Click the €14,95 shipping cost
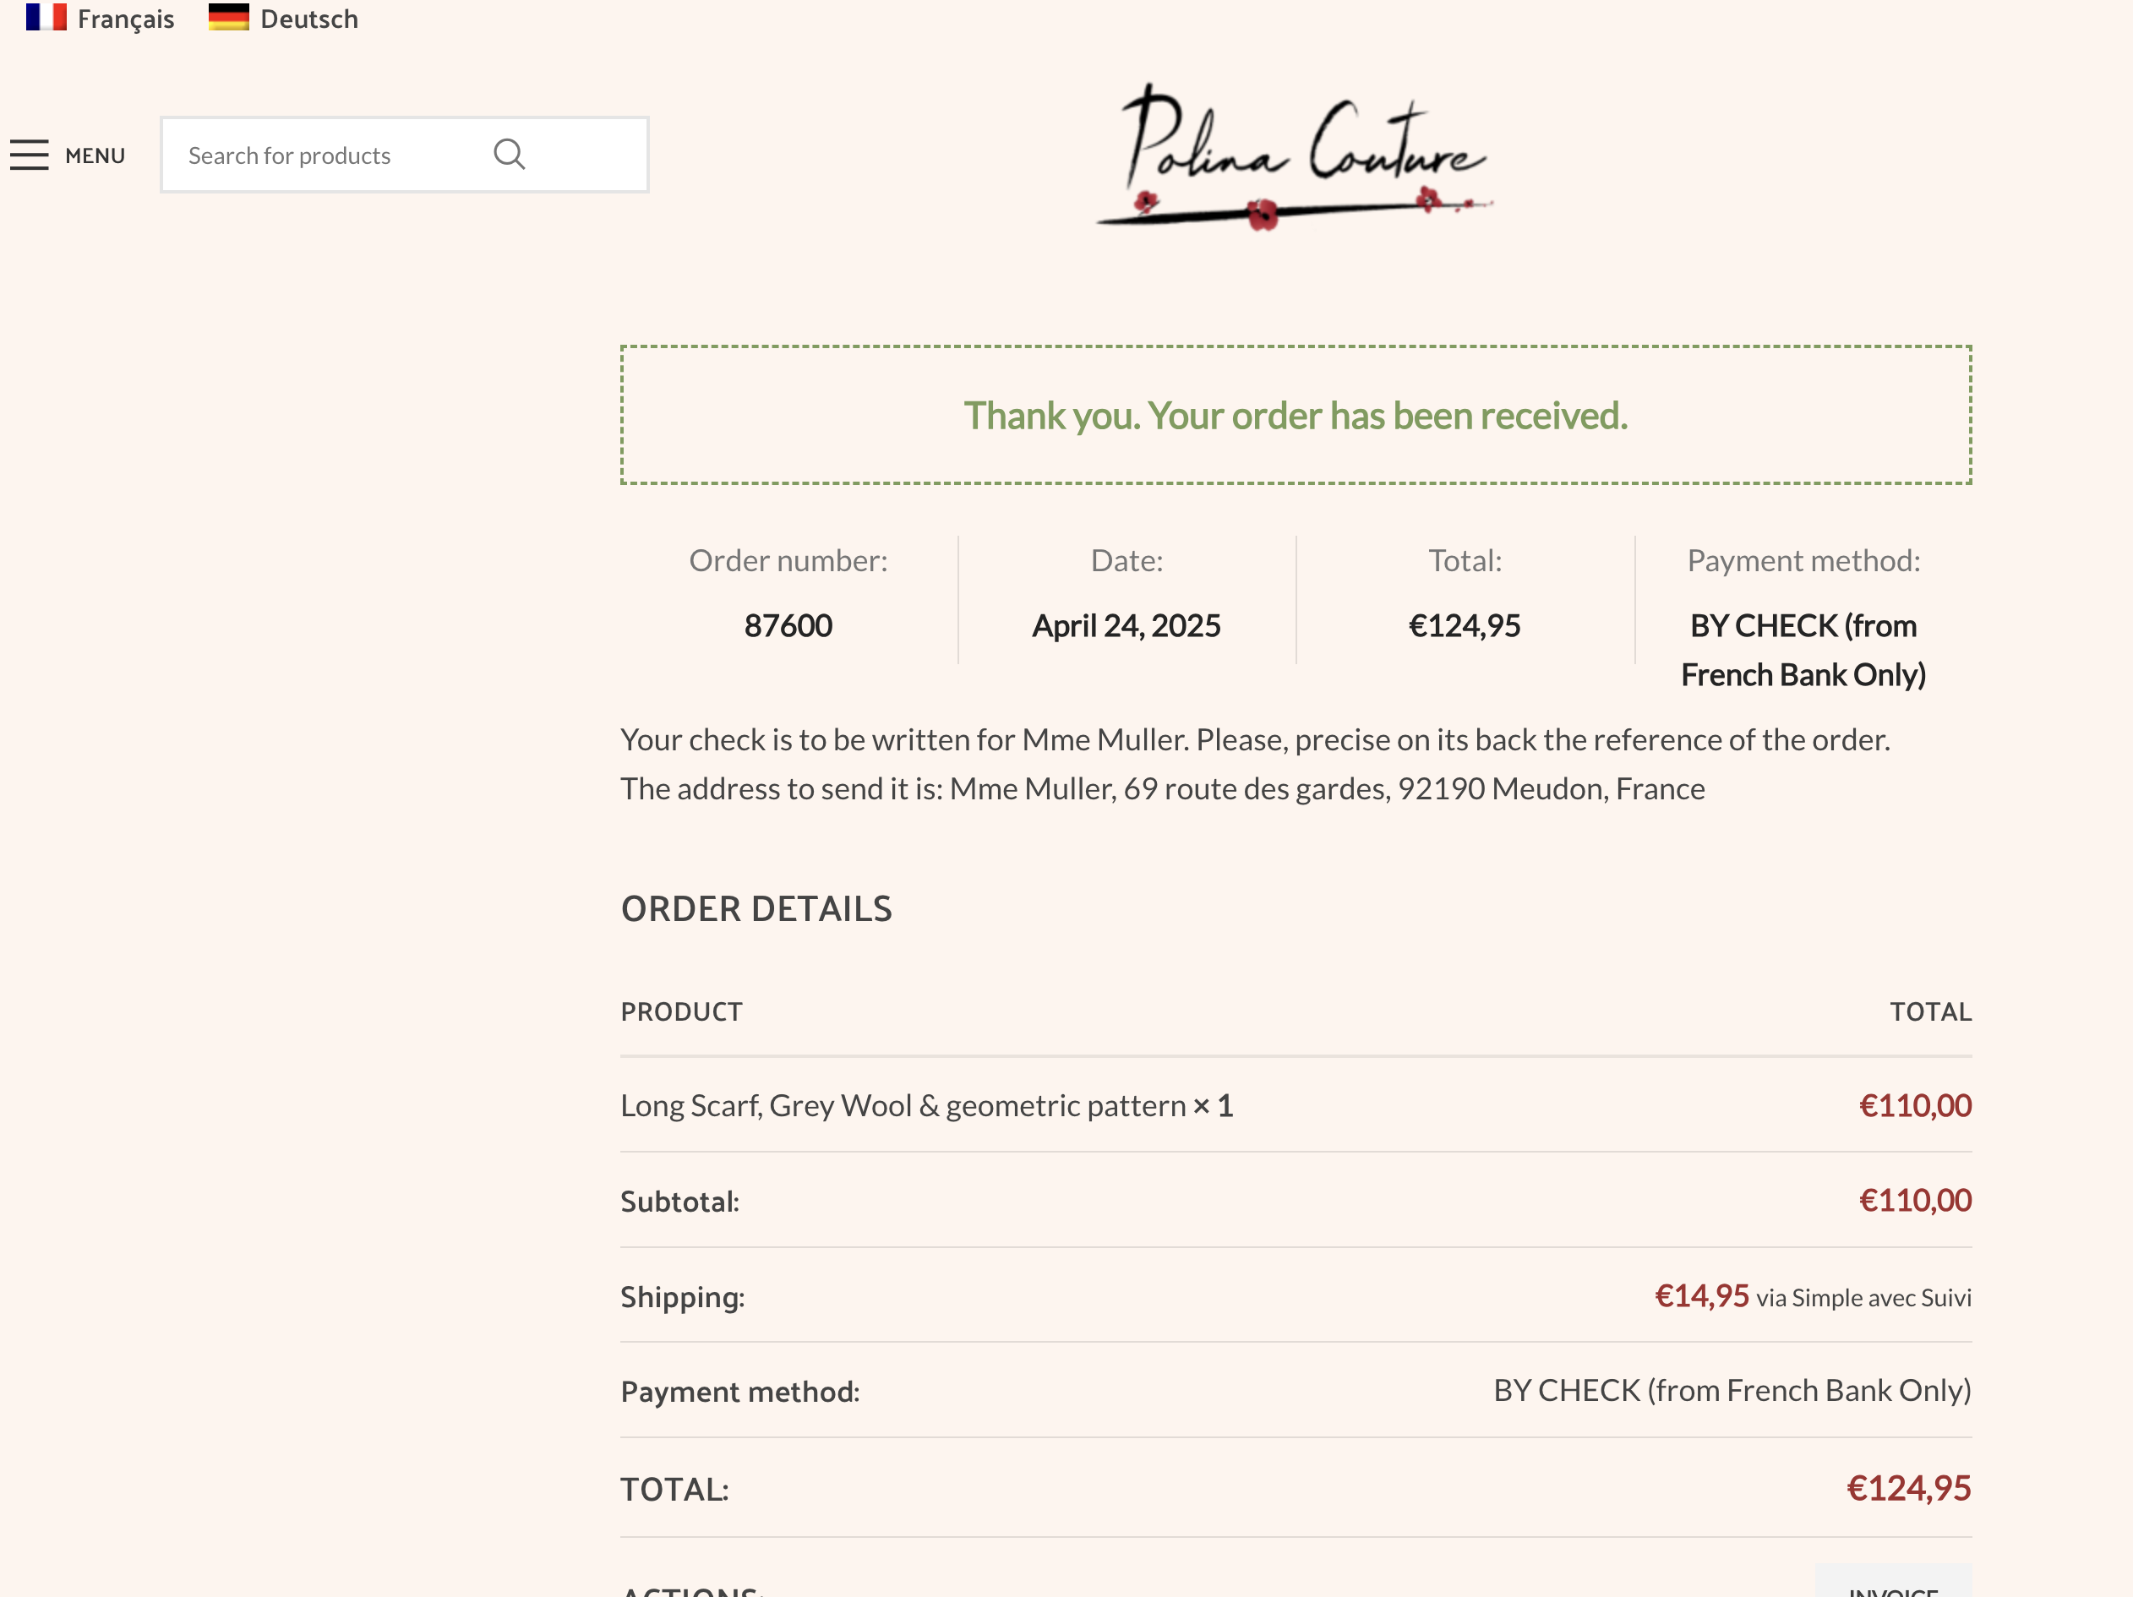Screen dimensions: 2133x1597 pos(1702,1295)
